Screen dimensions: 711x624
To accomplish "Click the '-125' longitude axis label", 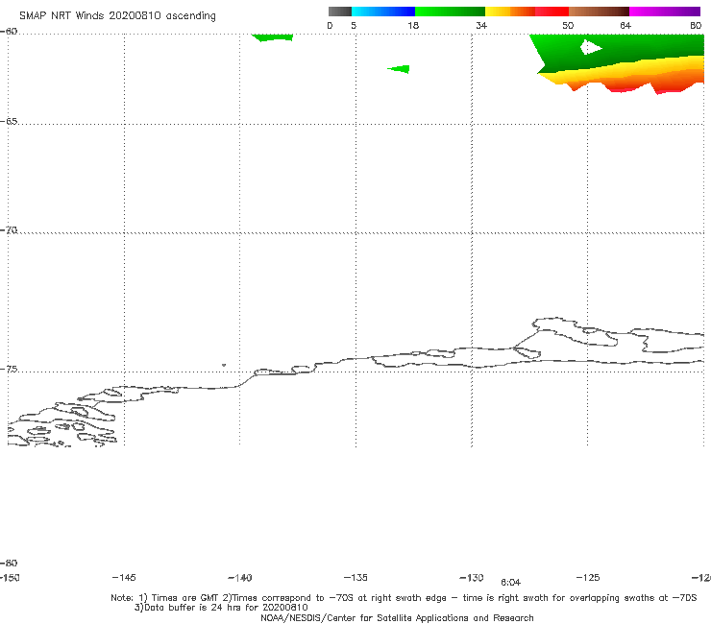I will 588,577.
